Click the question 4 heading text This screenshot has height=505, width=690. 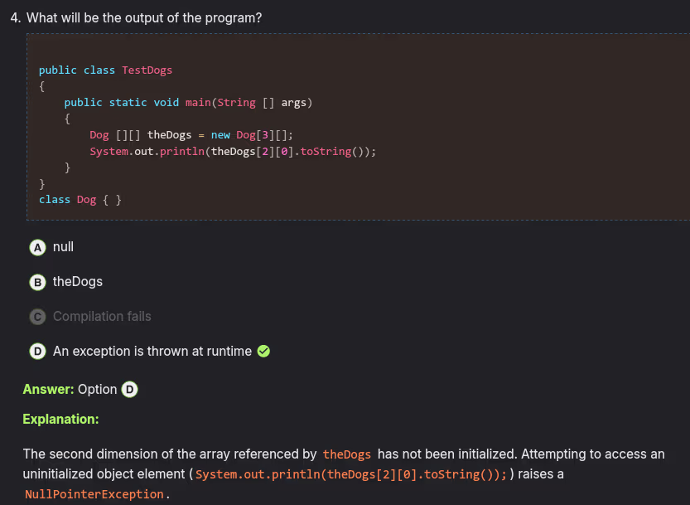(136, 17)
